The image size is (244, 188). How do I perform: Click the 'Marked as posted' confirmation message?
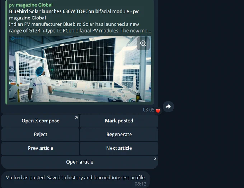click(76, 178)
